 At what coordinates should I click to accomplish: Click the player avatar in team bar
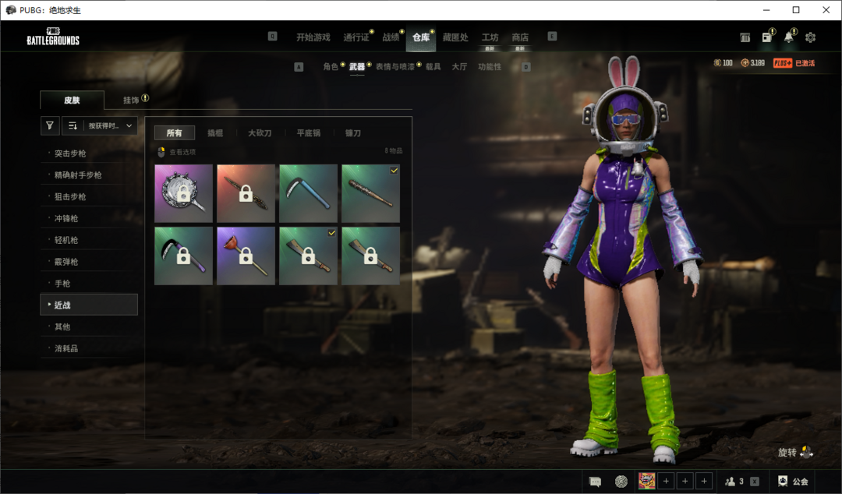[x=646, y=481]
